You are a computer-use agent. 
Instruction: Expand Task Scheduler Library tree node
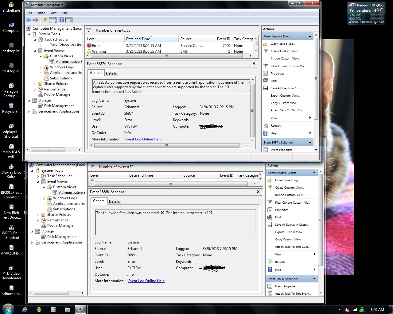coord(41,45)
